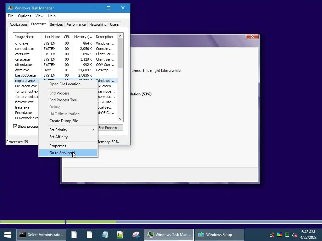
Task: Sort by Image Name column header
Action: [27, 37]
